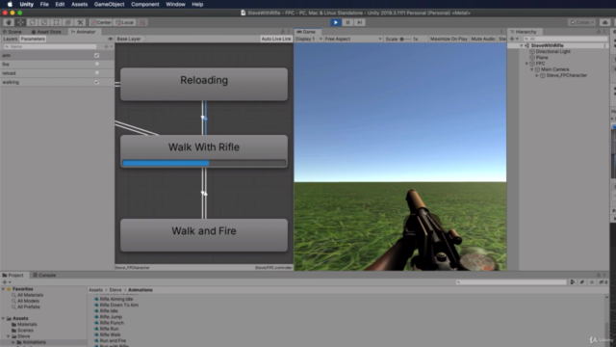Viewport: 616px width, 347px height.
Task: Click Steve in the Project breadcrumb
Action: [x=115, y=290]
